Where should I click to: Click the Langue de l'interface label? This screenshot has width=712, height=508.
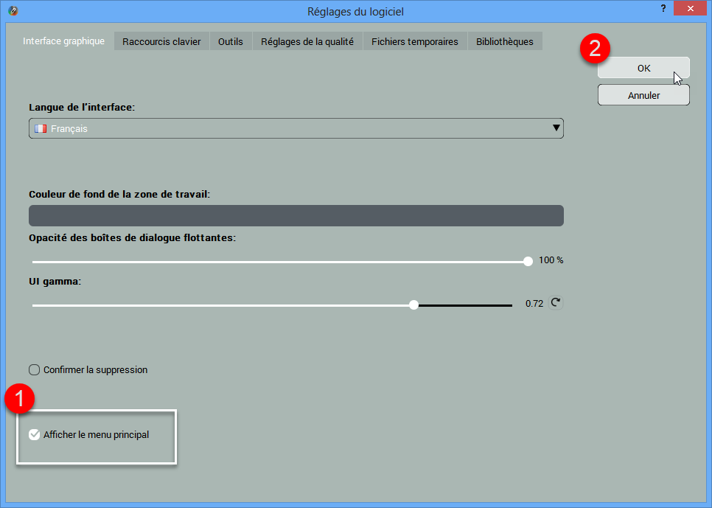point(82,107)
